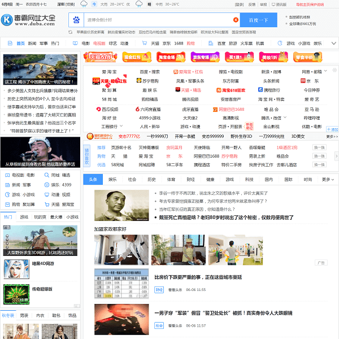Click the [切换] city switch link

tap(70, 5)
